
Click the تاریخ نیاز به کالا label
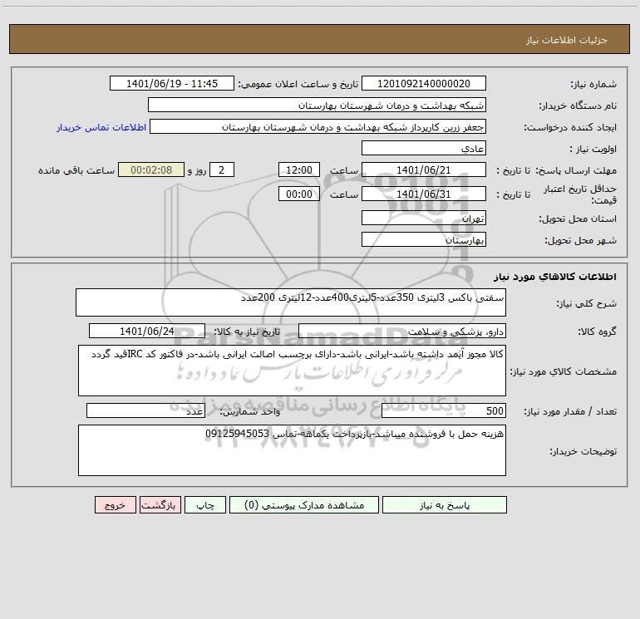[x=248, y=332]
